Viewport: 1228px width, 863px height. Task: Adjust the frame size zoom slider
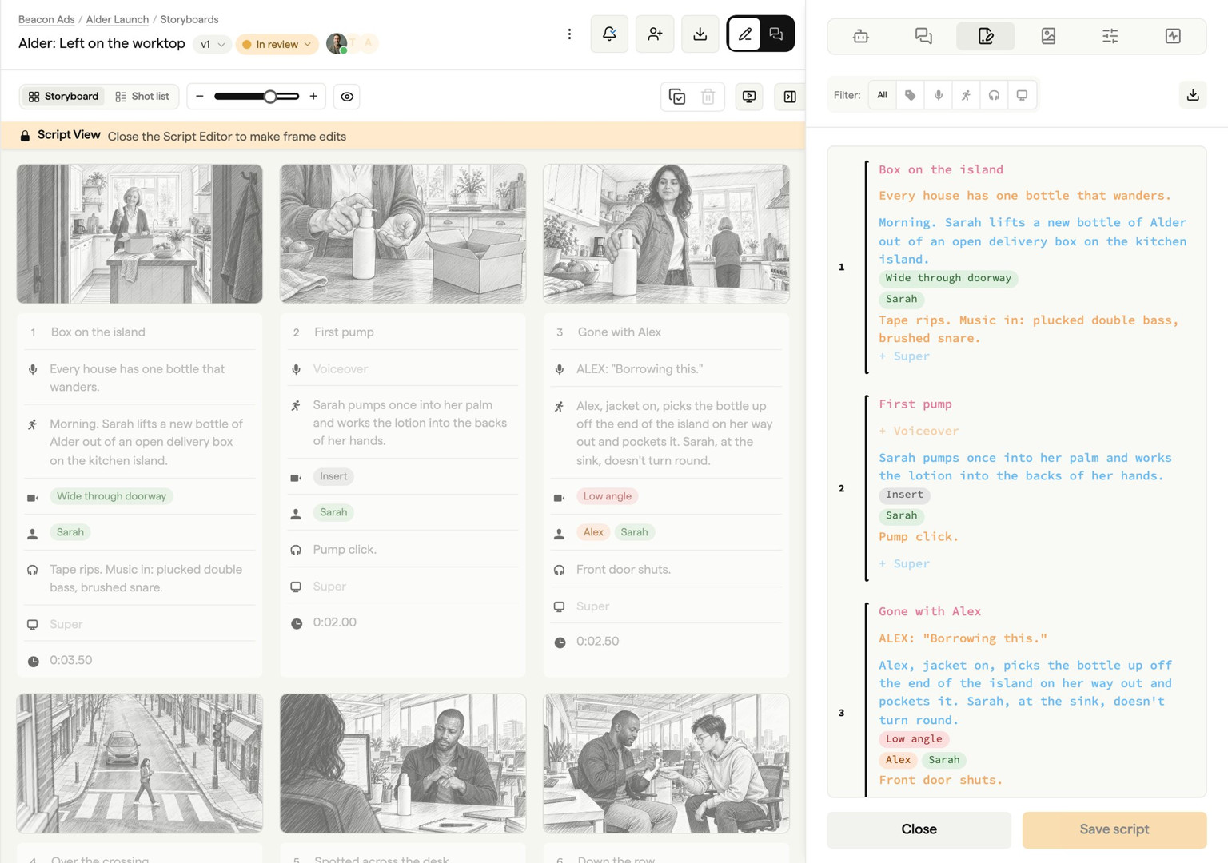256,96
